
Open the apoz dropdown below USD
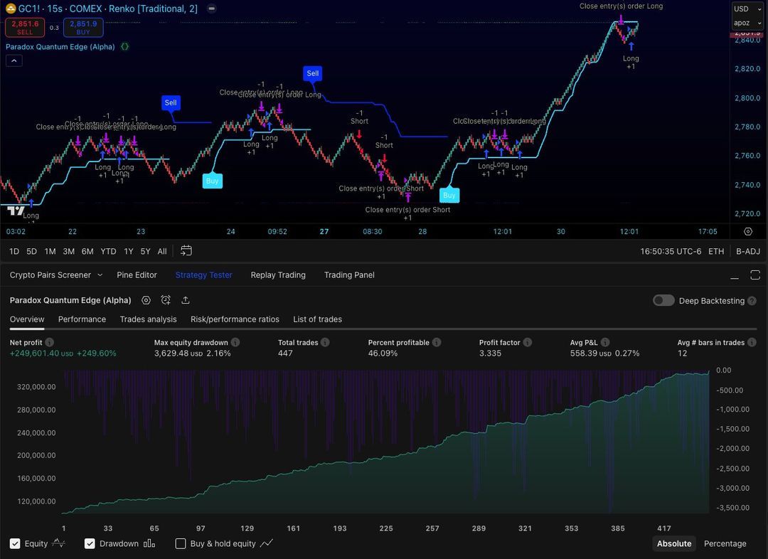point(746,23)
